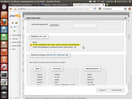The width and height of the screenshot is (132, 99).
Task: Click the Check All privileges link
Action: coord(51,55)
